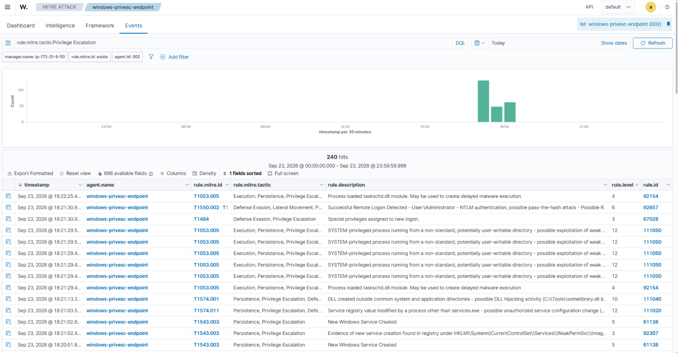This screenshot has width=678, height=354.
Task: Open windows-privesc-endpoint (002) agent button
Action: pyautogui.click(x=621, y=24)
